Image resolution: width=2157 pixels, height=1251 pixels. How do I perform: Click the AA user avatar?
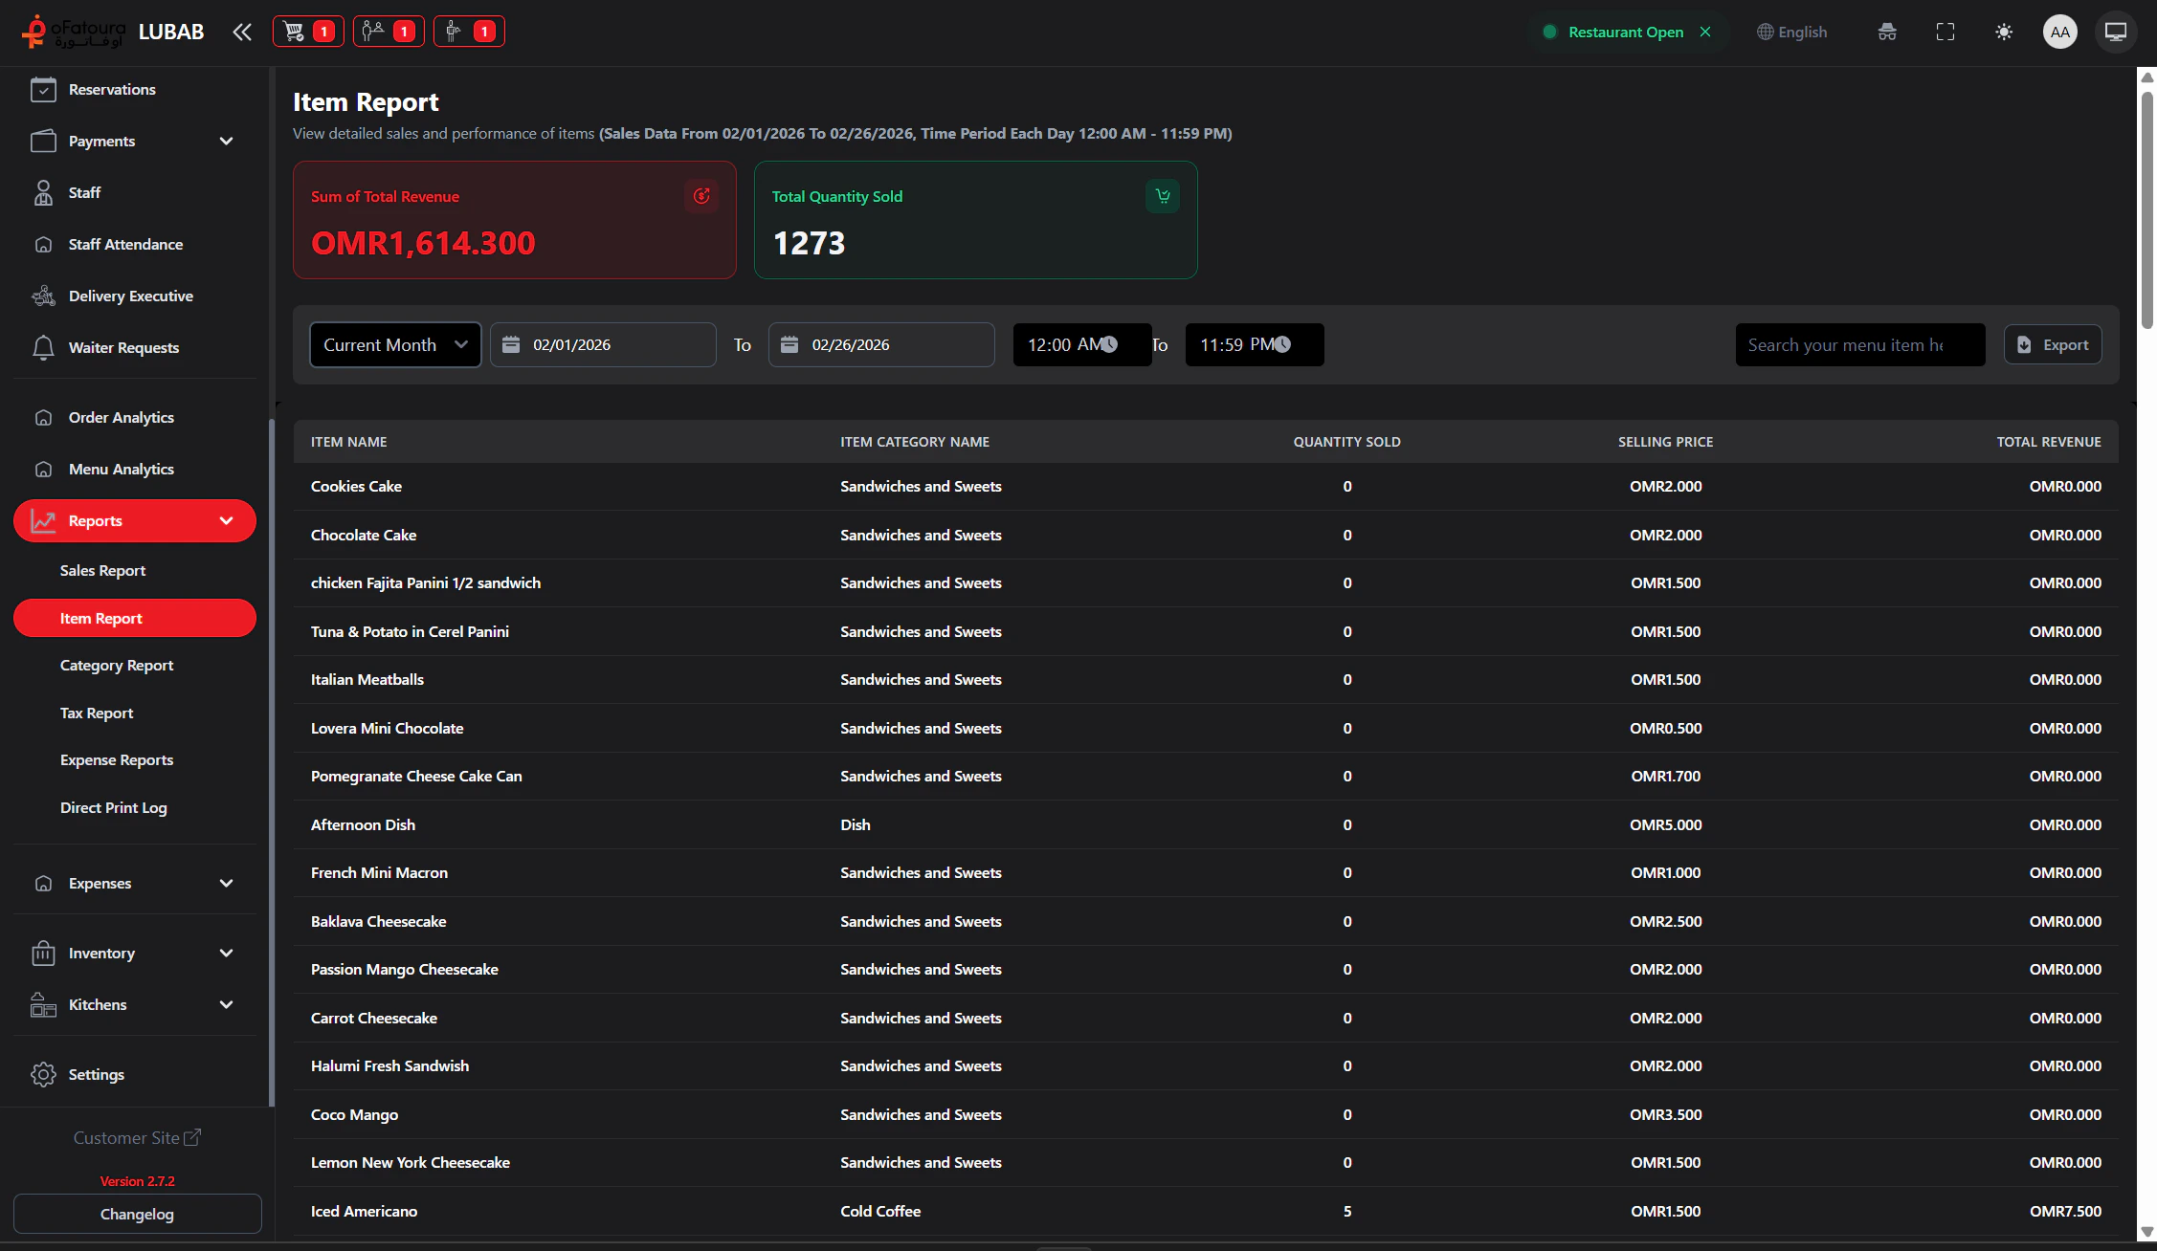coord(2059,32)
